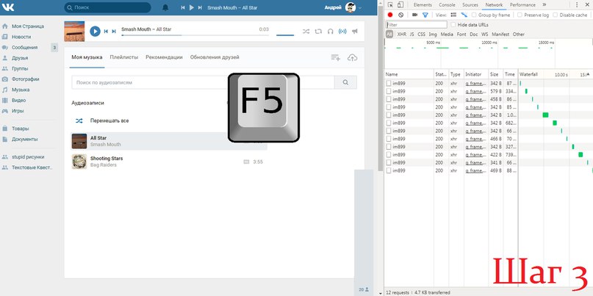593x296 pixels.
Task: Enable Group by frame checkbox
Action: click(x=474, y=15)
